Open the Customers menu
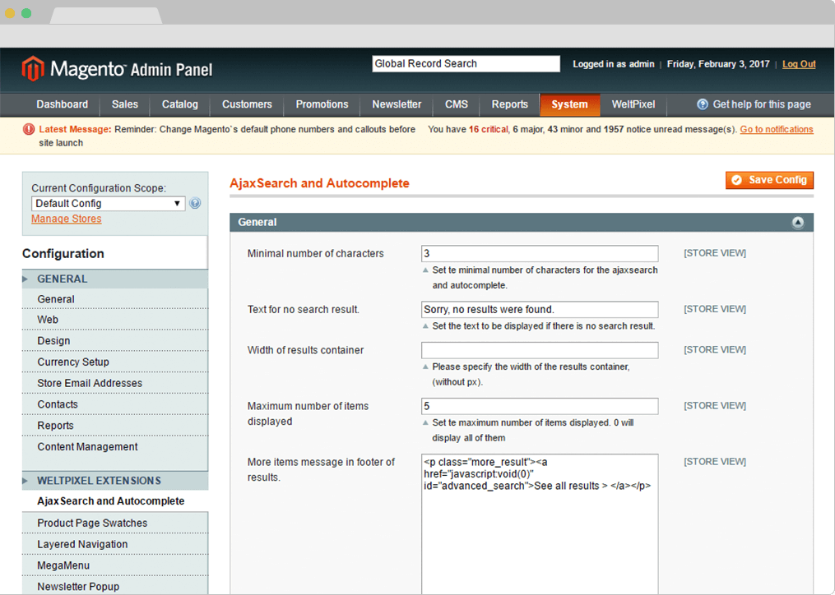The image size is (835, 595). point(247,104)
